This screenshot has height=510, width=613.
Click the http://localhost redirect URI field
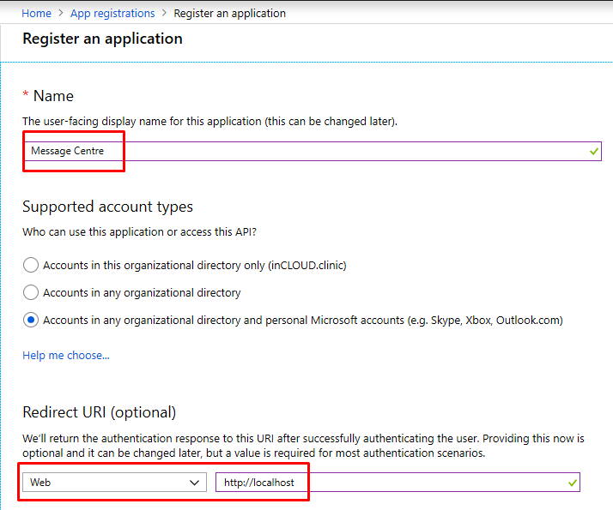398,483
